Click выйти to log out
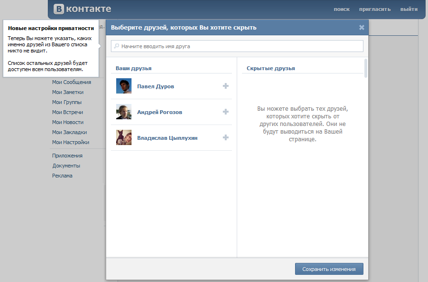 409,9
